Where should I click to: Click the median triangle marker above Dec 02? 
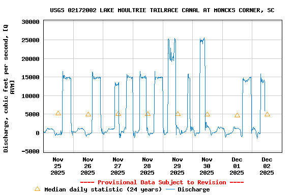coord(267,114)
